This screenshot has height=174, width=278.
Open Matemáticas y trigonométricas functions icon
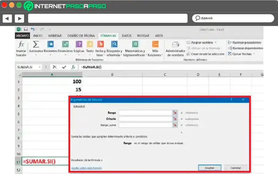pyautogui.click(x=135, y=44)
